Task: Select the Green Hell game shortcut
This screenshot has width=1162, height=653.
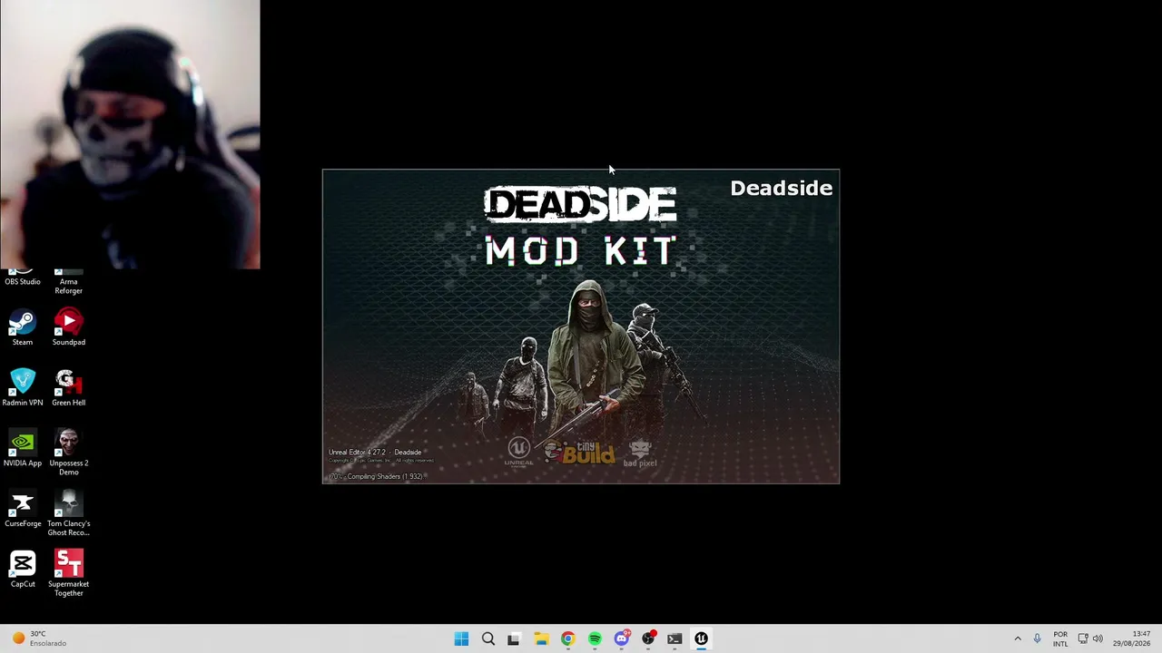Action: click(x=69, y=388)
